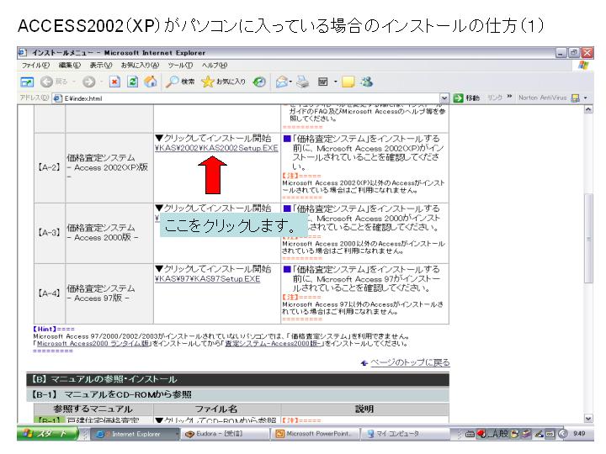
Task: Open the Mail envelope icon
Action: (x=282, y=82)
